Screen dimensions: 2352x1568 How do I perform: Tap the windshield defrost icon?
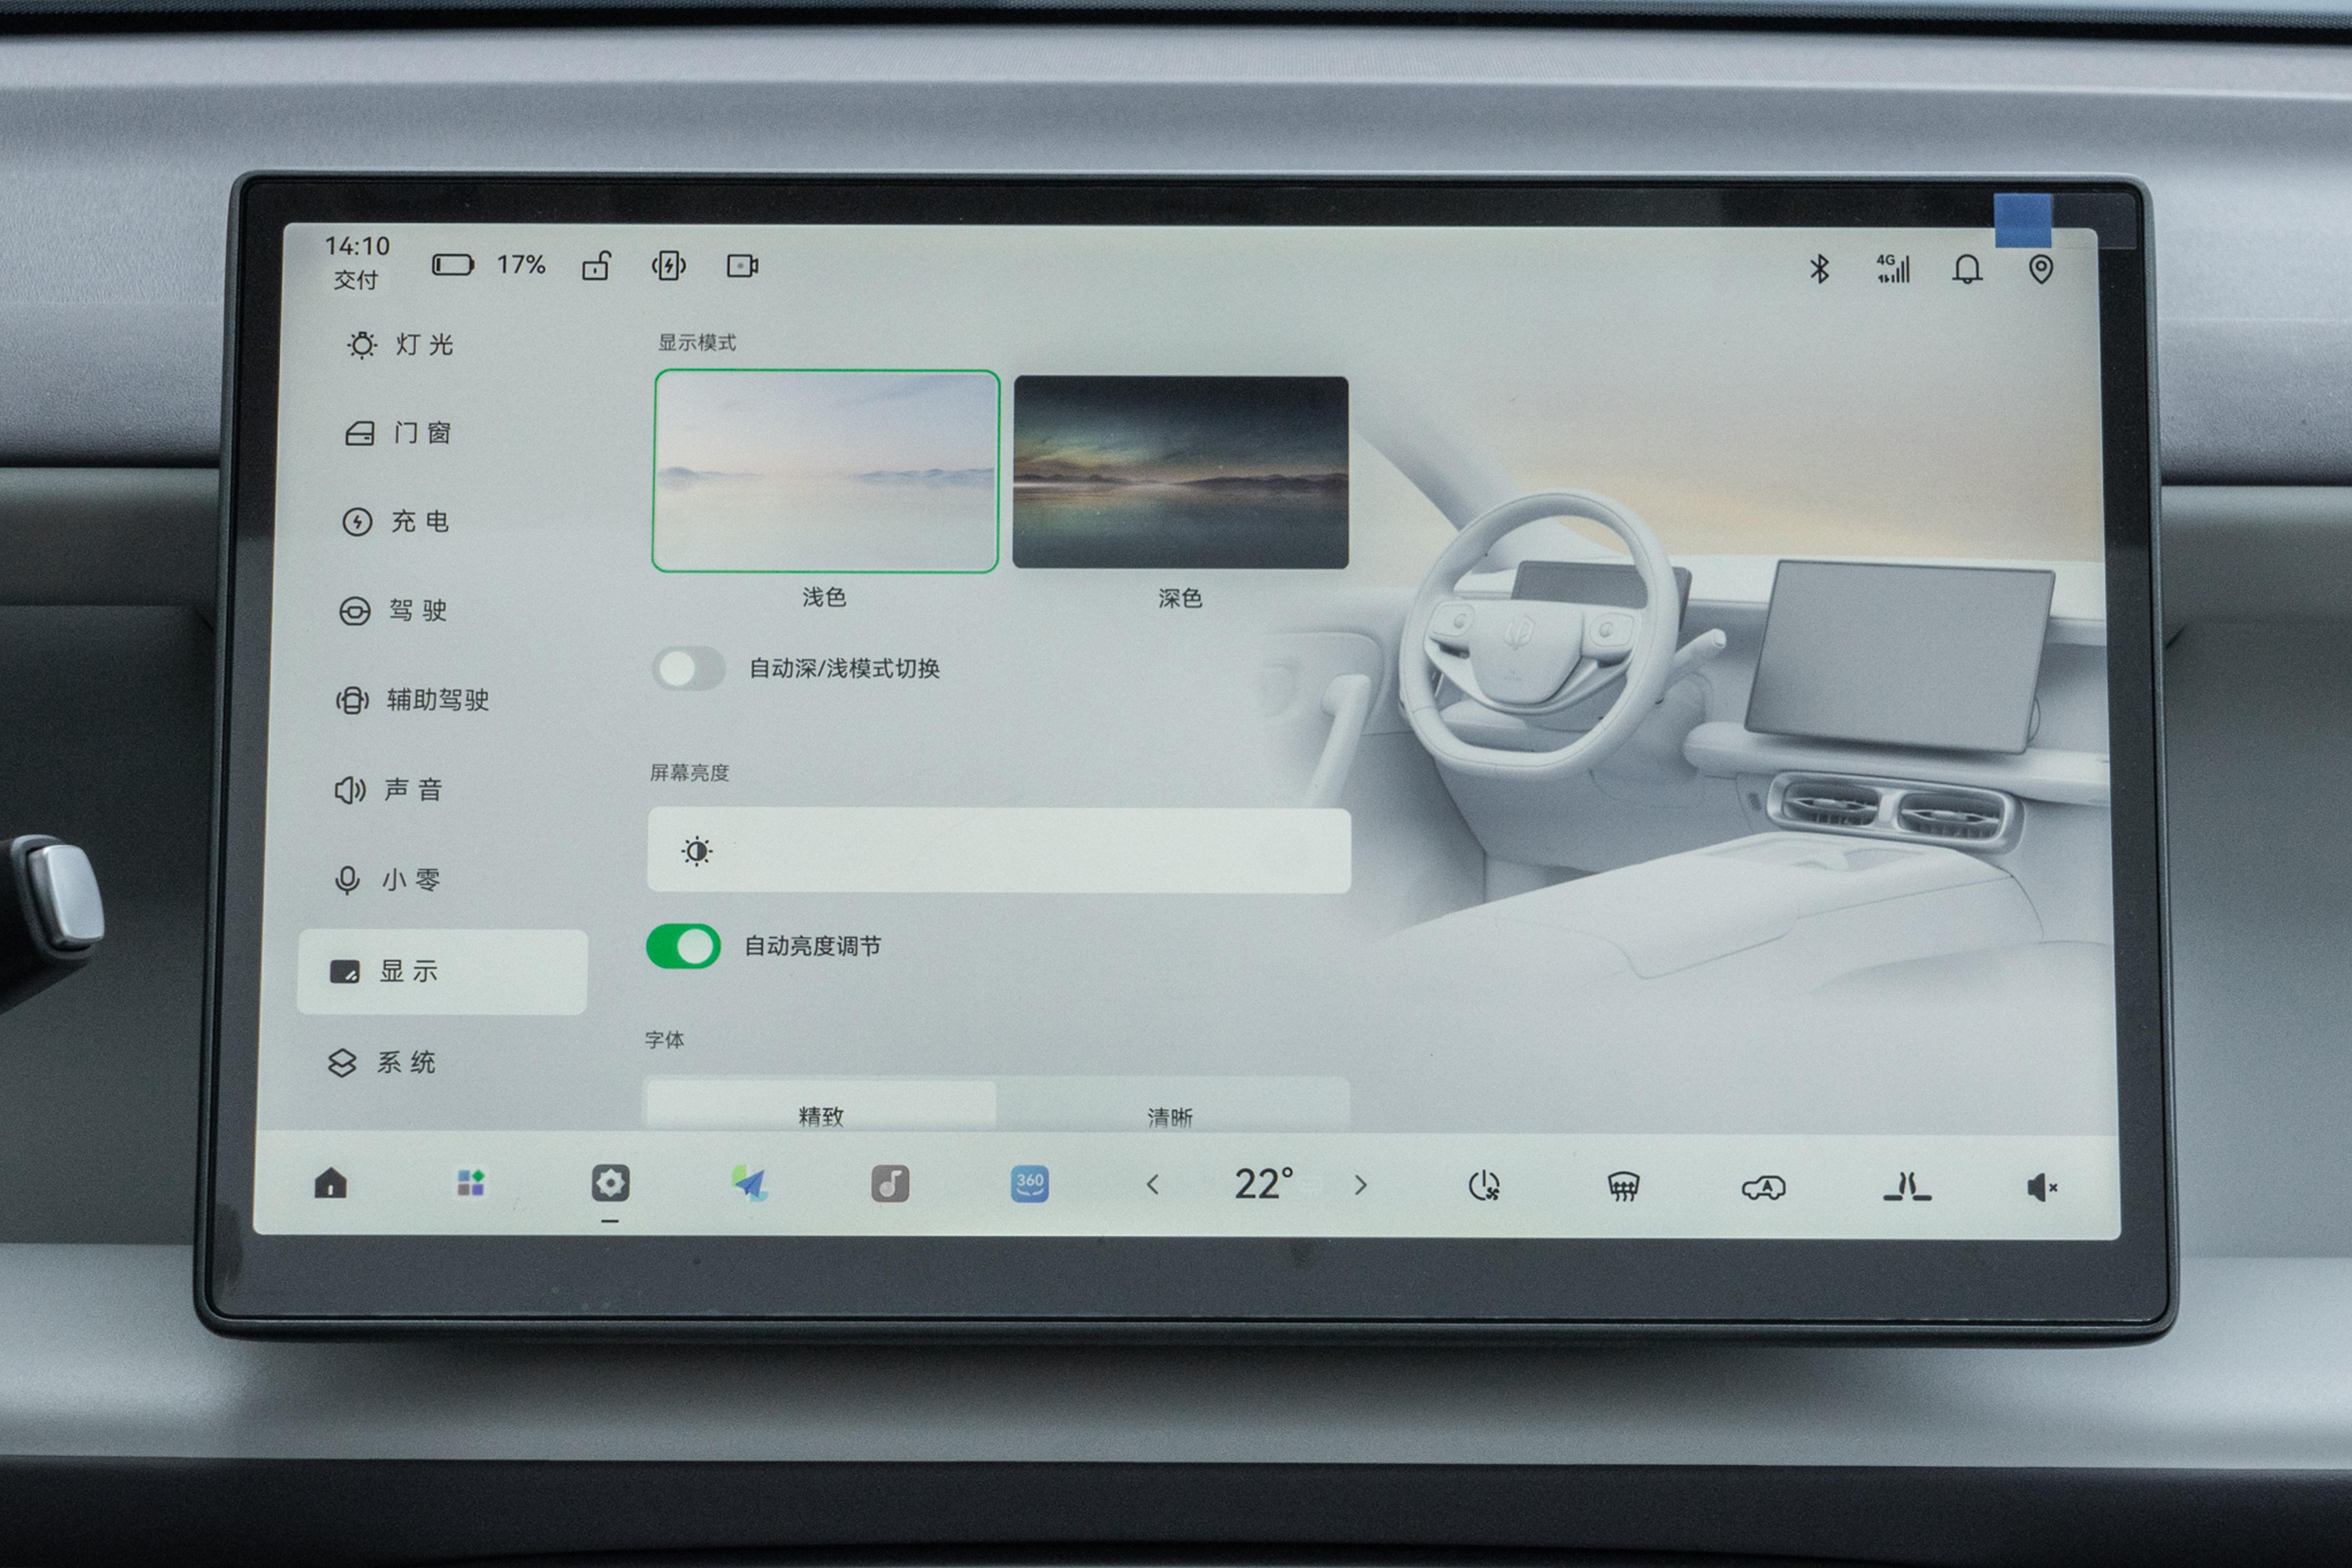tap(1623, 1186)
